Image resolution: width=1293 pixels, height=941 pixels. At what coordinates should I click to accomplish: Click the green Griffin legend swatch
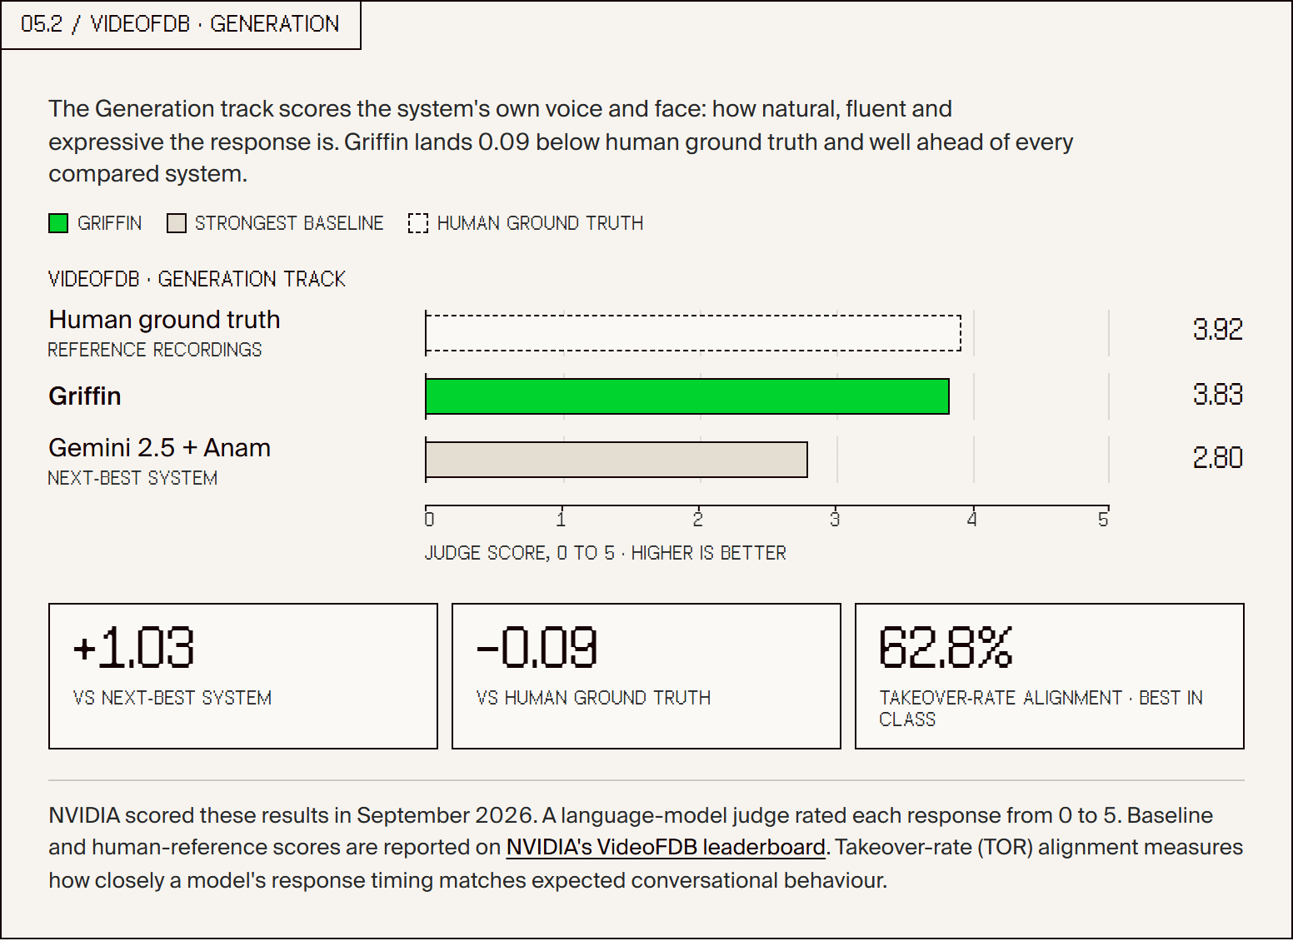pos(58,223)
